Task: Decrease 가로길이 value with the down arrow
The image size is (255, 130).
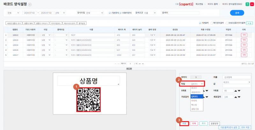Action: pos(207,97)
